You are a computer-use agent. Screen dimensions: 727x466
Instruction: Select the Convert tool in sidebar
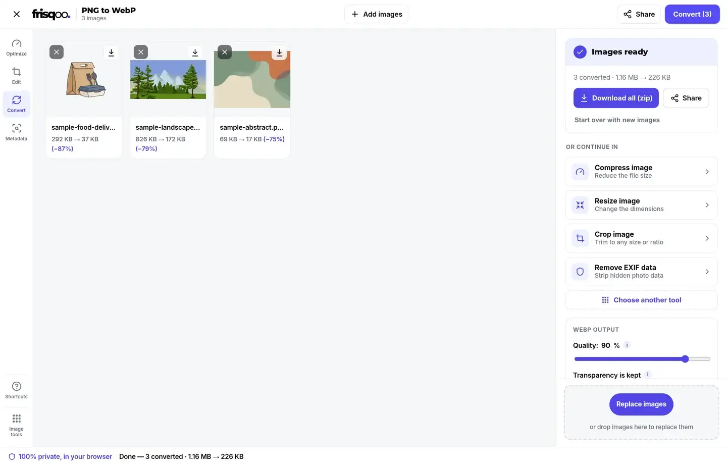coord(17,104)
